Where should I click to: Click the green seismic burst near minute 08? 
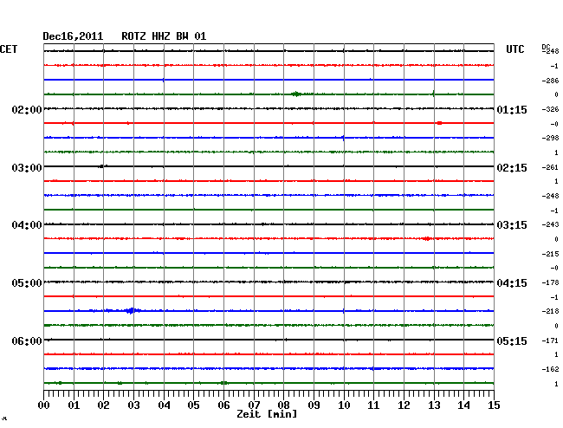click(x=296, y=94)
